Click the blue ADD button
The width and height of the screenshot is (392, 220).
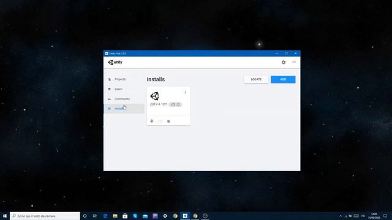click(x=283, y=79)
